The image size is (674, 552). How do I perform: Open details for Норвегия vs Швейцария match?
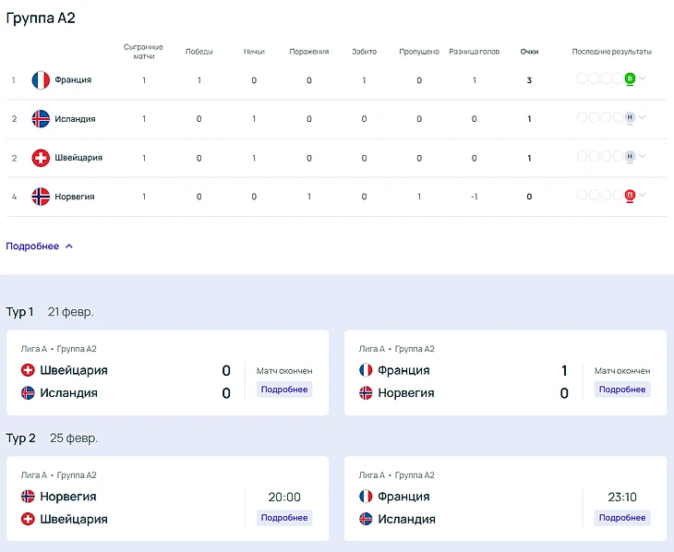click(x=284, y=518)
